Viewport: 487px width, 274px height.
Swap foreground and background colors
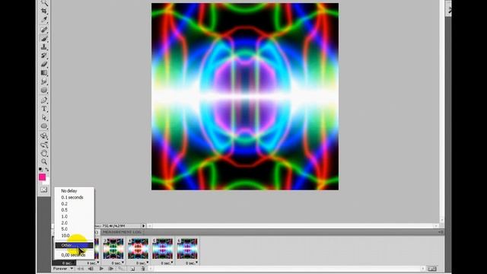(47, 169)
